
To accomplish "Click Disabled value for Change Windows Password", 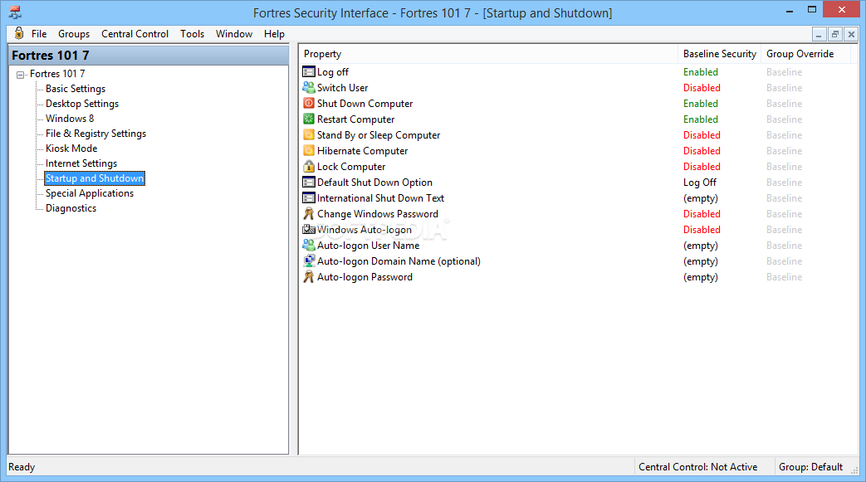I will point(702,214).
